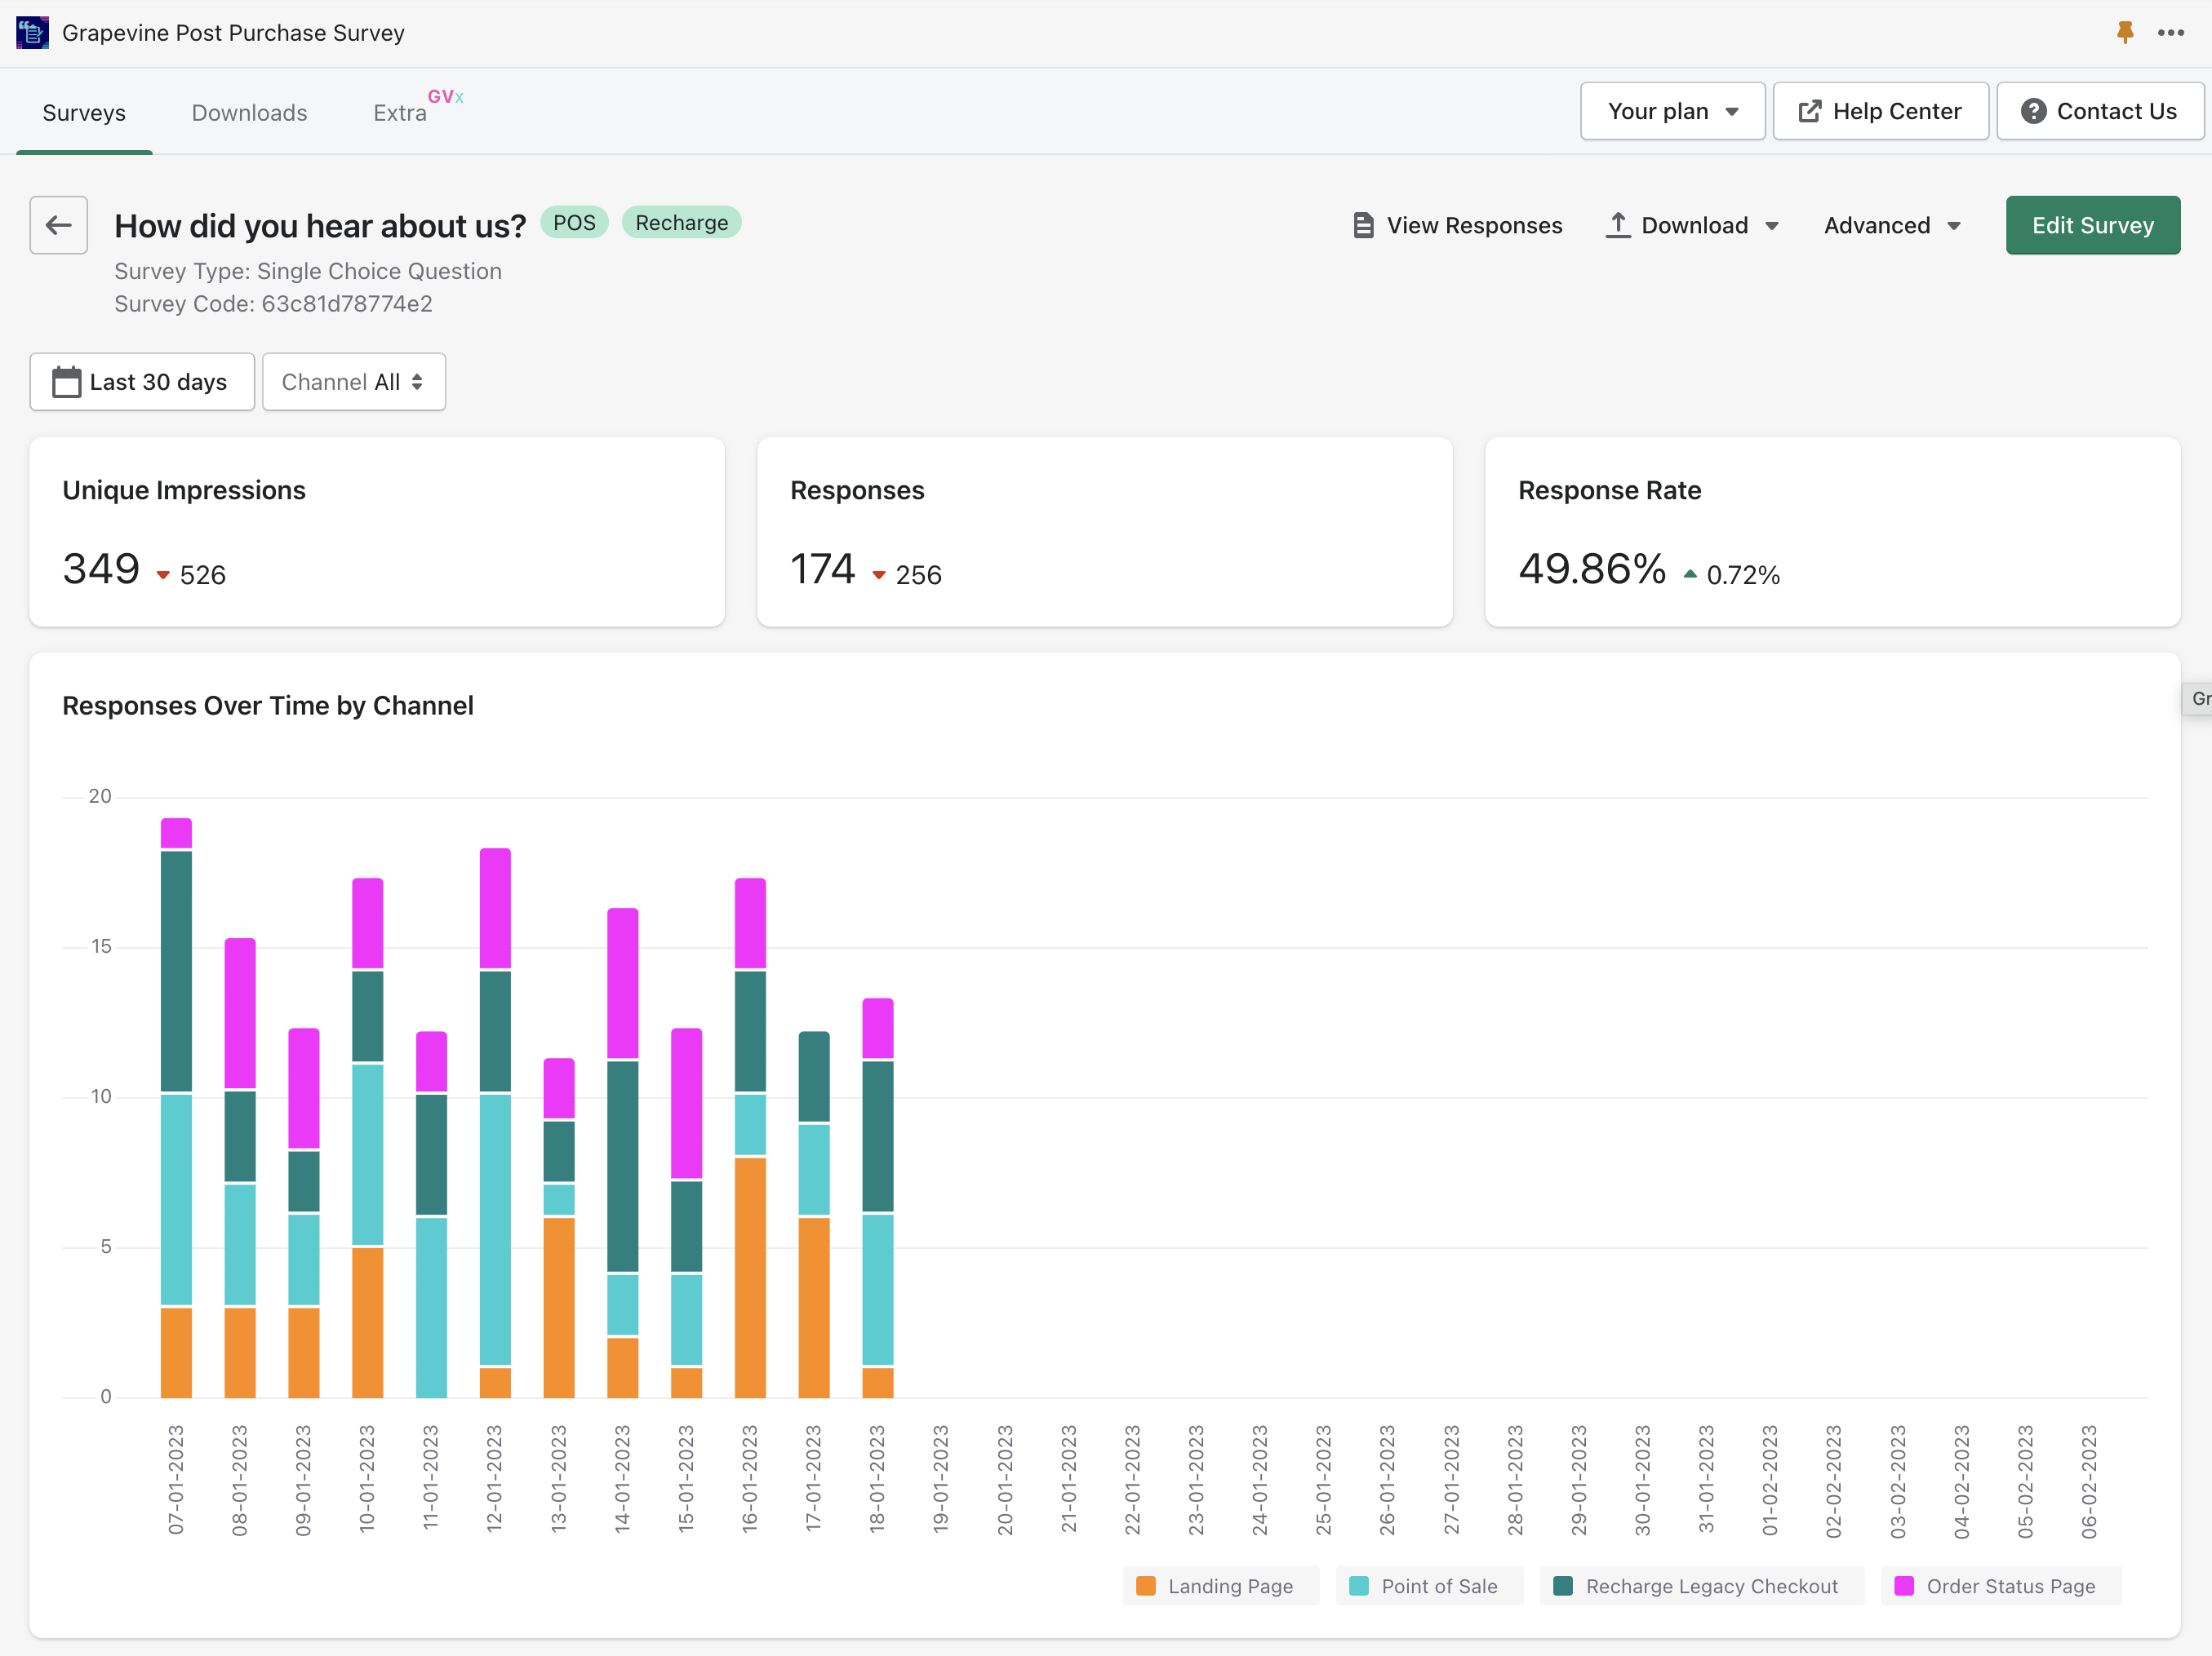This screenshot has height=1656, width=2212.
Task: Click the Download upload-arrow icon
Action: pos(1617,225)
